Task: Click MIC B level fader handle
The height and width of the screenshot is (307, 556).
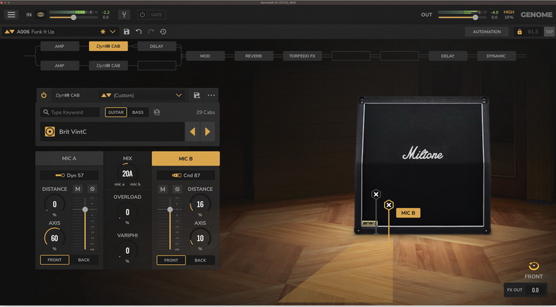Action: [x=170, y=209]
